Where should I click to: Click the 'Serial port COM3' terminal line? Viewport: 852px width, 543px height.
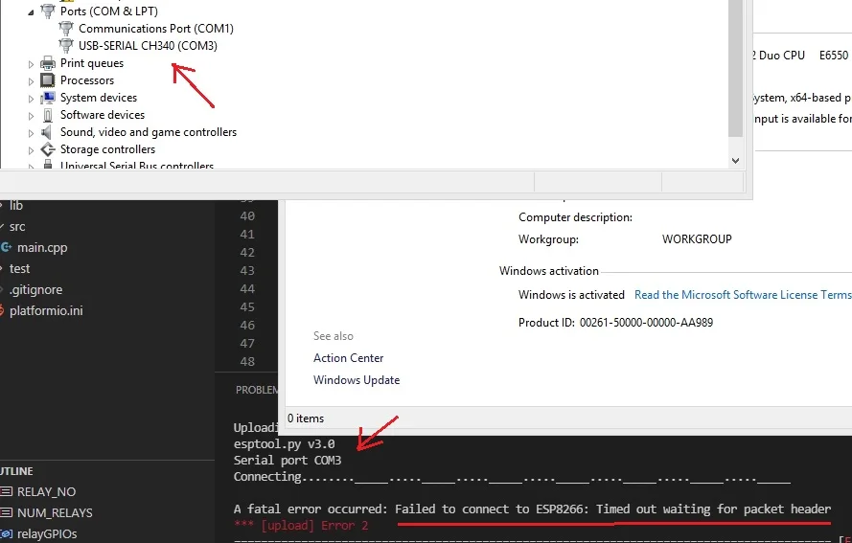click(288, 461)
